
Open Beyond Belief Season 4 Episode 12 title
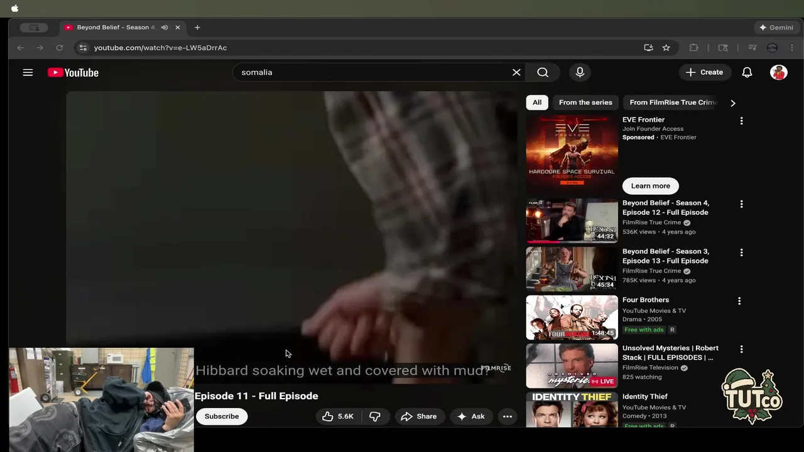pos(666,208)
